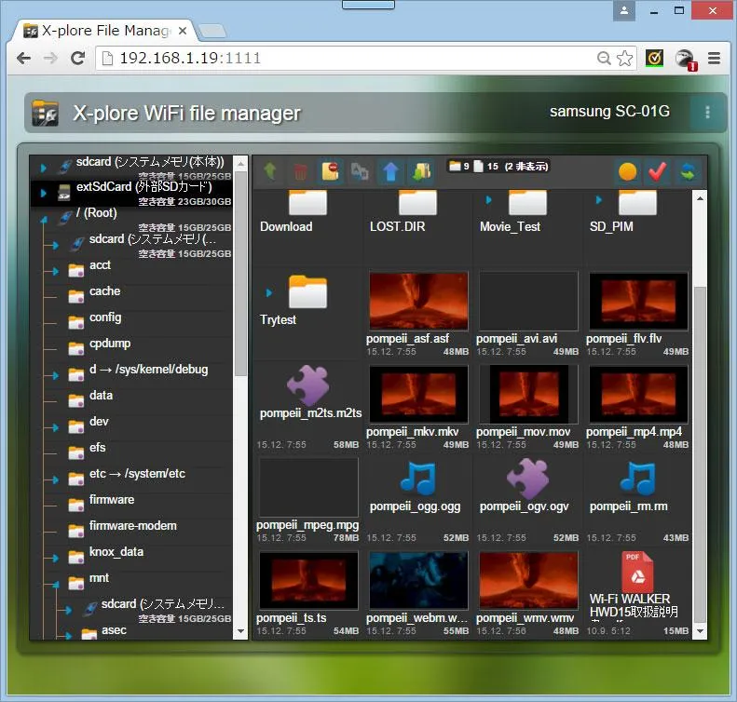Open the Chrome hamburger menu
The width and height of the screenshot is (737, 702).
(714, 59)
